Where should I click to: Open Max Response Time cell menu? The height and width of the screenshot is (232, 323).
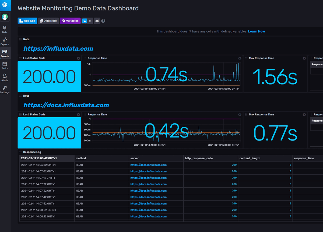(x=304, y=58)
